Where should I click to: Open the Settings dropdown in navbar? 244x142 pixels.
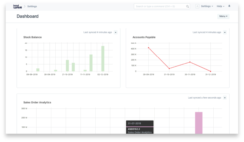[x=207, y=6]
